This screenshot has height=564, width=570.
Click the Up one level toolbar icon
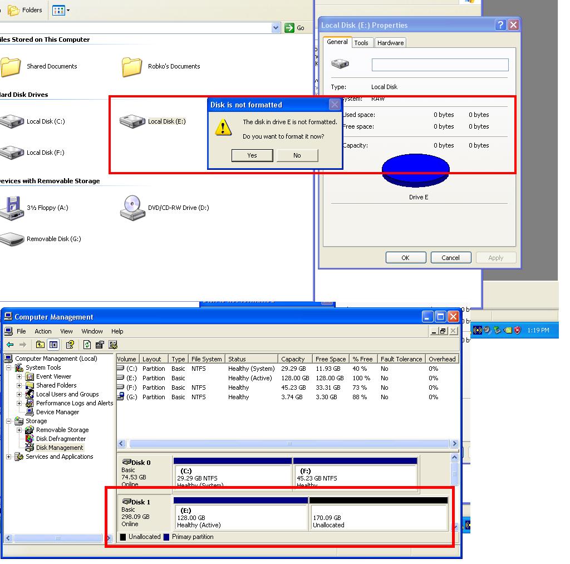coord(40,345)
